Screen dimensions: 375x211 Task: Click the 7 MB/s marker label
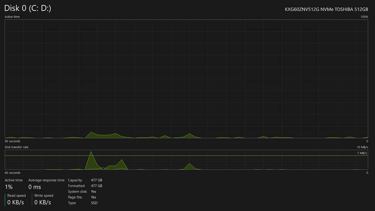(x=362, y=153)
